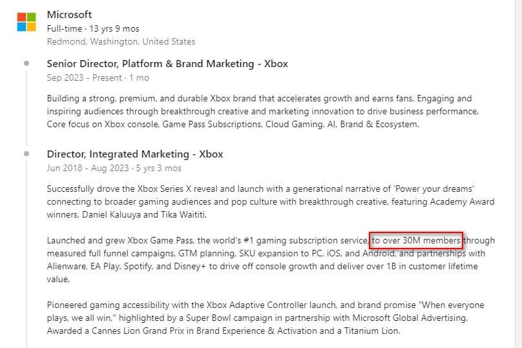Click the Alienware, EA Play, Spotify partnerships line

162,266
